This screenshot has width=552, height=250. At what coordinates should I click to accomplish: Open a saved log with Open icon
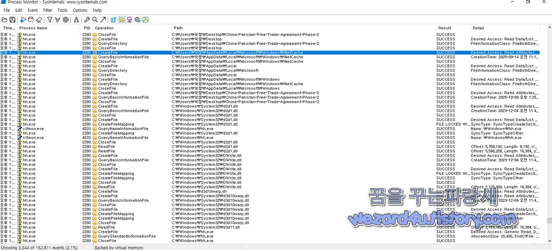pyautogui.click(x=4, y=20)
